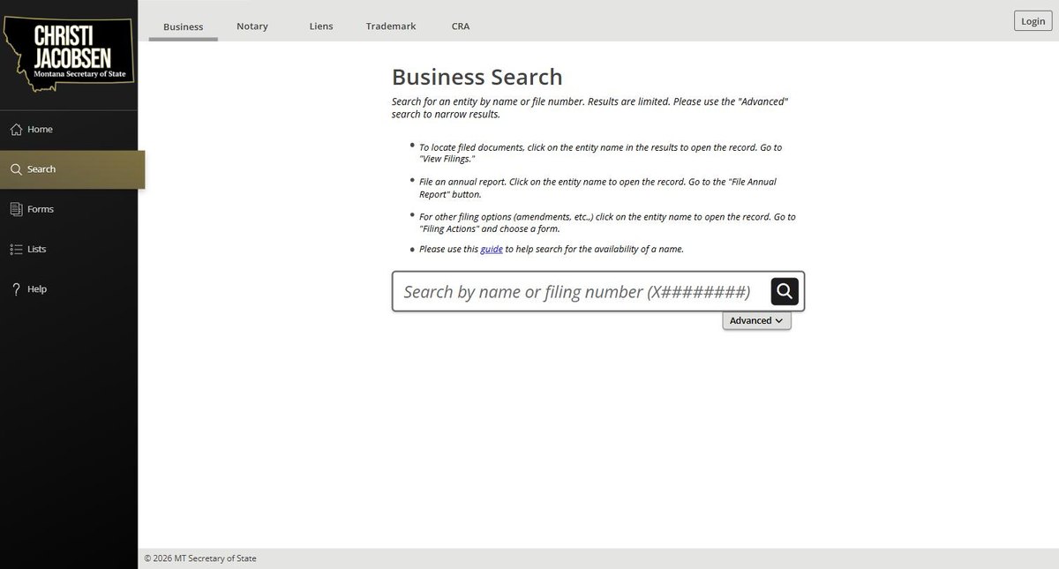The width and height of the screenshot is (1059, 569).
Task: Select the Trademark tab
Action: coord(391,26)
